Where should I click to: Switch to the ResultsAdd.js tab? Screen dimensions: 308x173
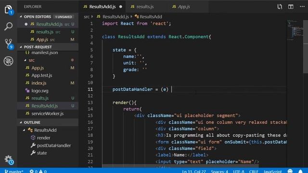(x=103, y=7)
